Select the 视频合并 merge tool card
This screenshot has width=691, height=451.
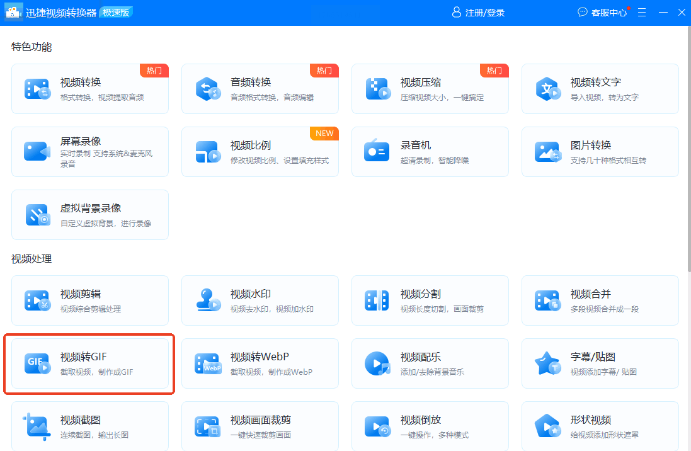600,300
